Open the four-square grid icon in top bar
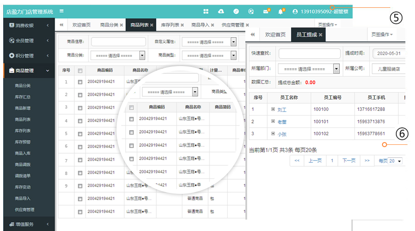 [x=206, y=11]
